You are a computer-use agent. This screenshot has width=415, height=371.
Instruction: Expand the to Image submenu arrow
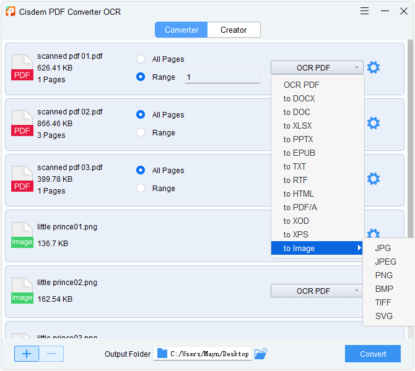pyautogui.click(x=359, y=248)
